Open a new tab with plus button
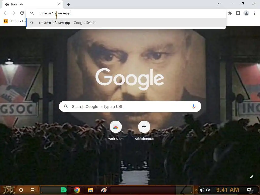Image resolution: width=260 pixels, height=195 pixels. click(x=69, y=4)
